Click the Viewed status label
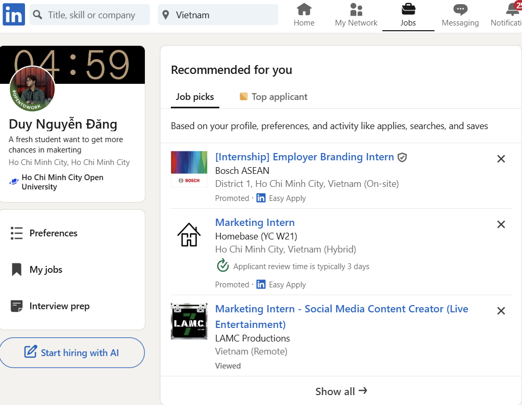Screen dimensions: 522x405 pos(228,366)
